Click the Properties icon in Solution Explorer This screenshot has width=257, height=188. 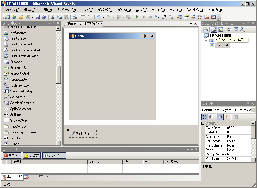coord(205,29)
